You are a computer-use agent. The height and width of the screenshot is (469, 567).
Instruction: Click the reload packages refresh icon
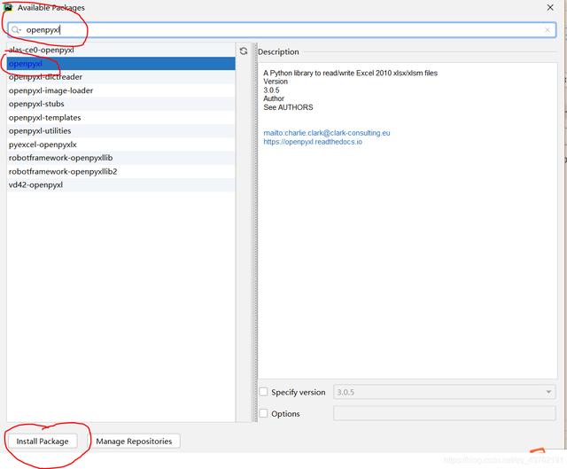244,51
